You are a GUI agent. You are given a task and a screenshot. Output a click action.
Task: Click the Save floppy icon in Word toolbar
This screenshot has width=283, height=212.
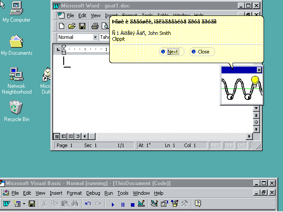[82, 26]
